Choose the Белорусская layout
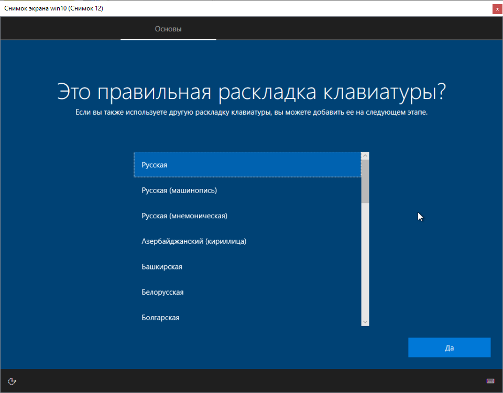 [247, 292]
